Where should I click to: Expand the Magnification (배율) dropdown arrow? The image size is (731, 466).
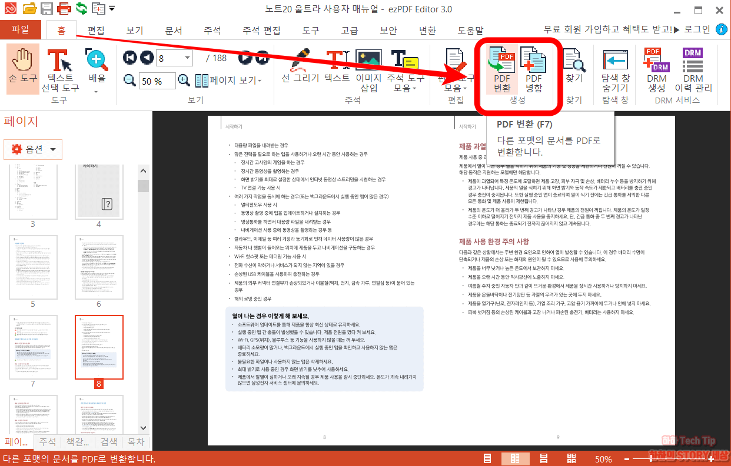[x=97, y=91]
